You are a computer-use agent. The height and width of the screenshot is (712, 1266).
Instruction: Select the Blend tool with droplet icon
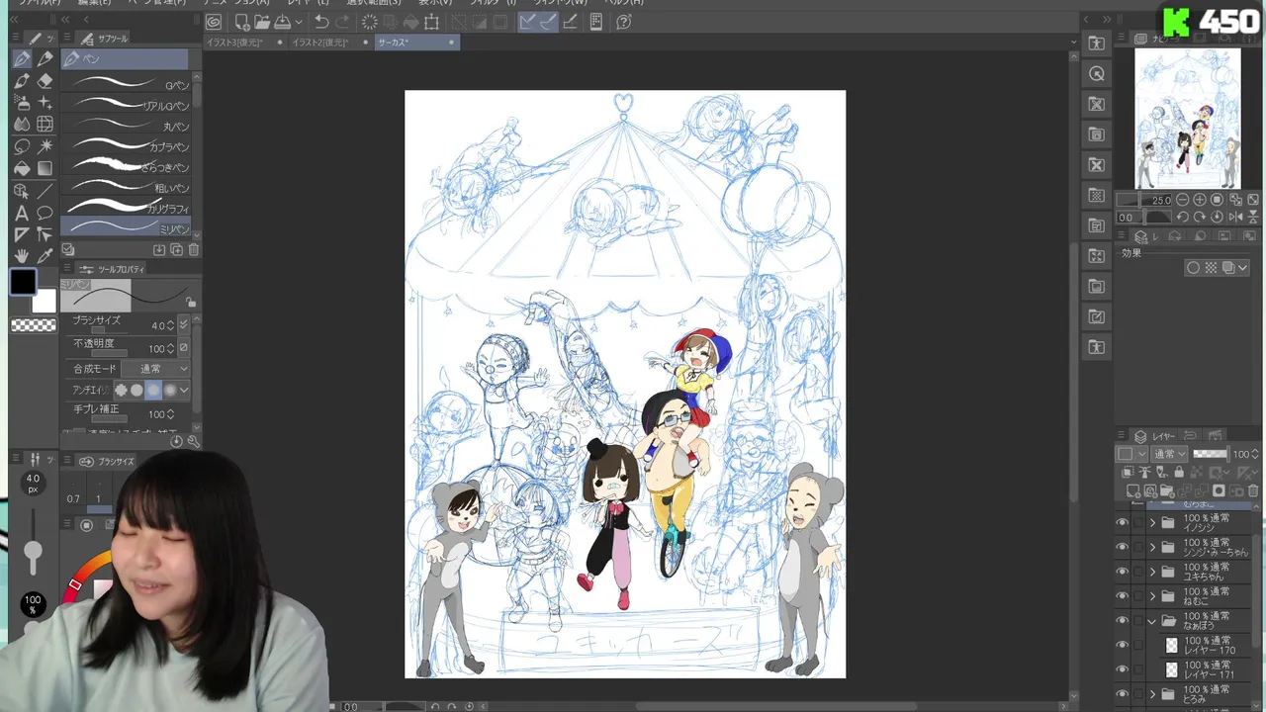pyautogui.click(x=22, y=125)
